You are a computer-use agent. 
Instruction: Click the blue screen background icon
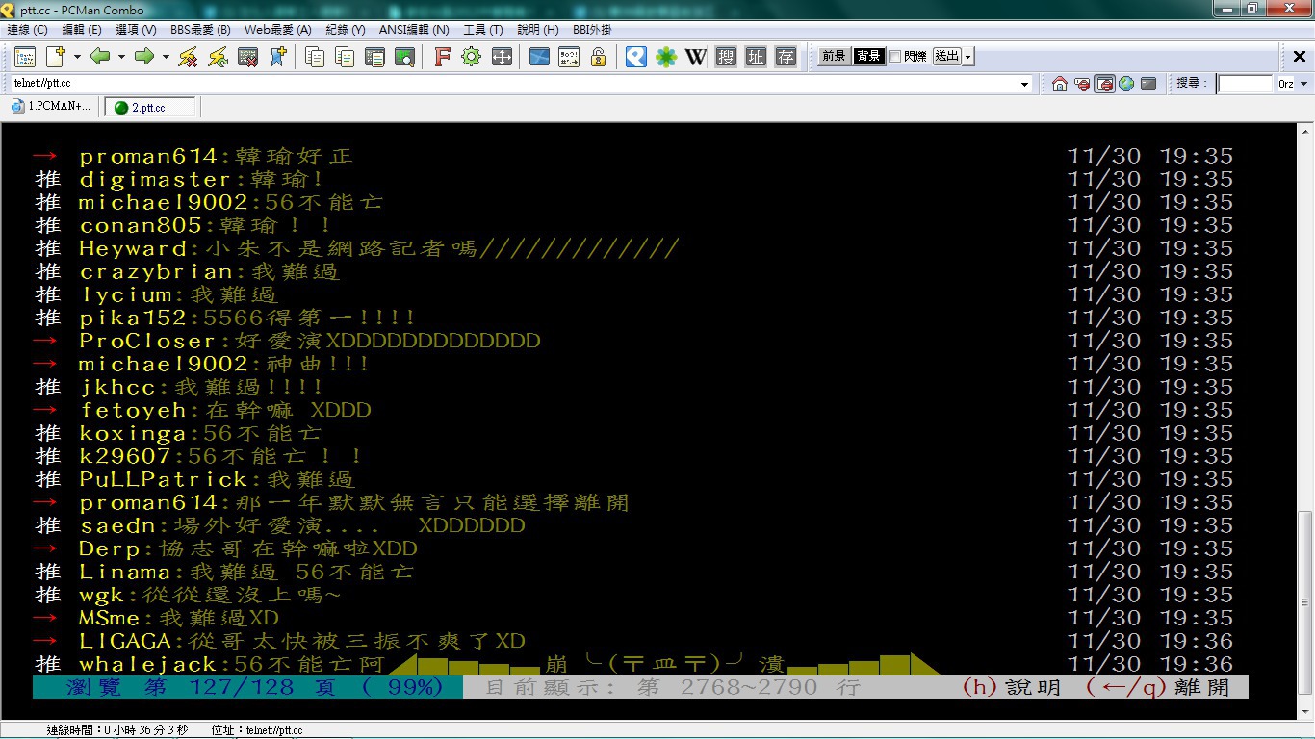[x=538, y=57]
